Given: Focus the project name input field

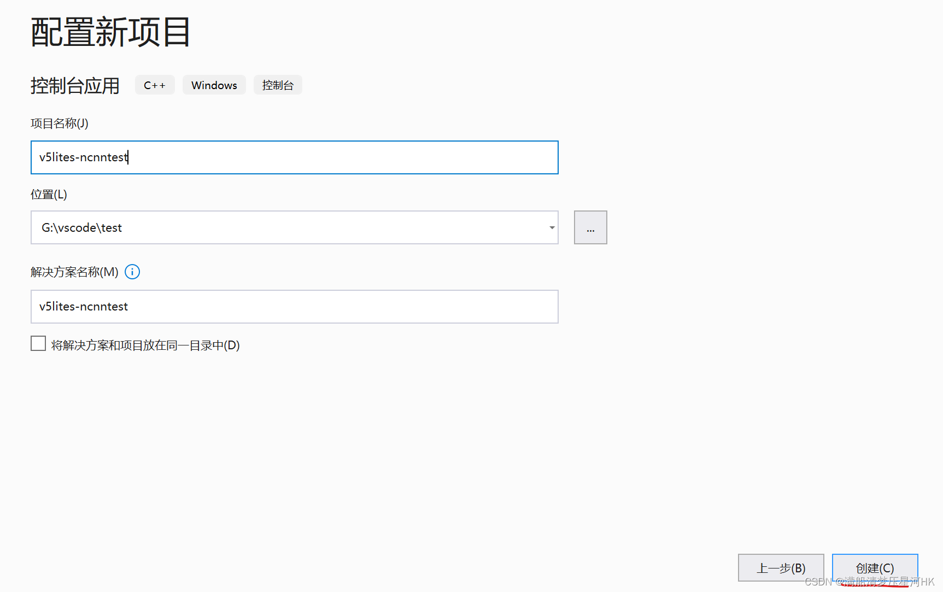Looking at the screenshot, I should (x=295, y=157).
